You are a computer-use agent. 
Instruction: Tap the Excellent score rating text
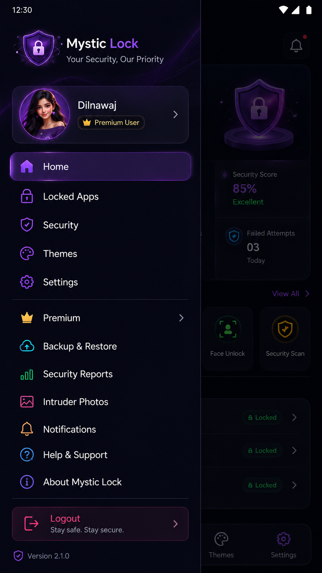[248, 202]
